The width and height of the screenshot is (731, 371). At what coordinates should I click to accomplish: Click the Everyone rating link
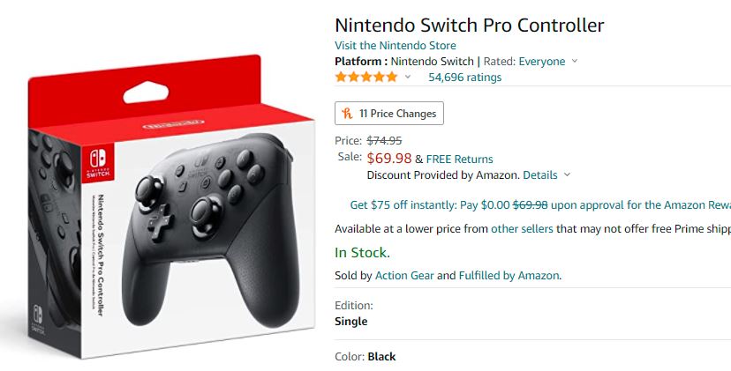point(542,62)
